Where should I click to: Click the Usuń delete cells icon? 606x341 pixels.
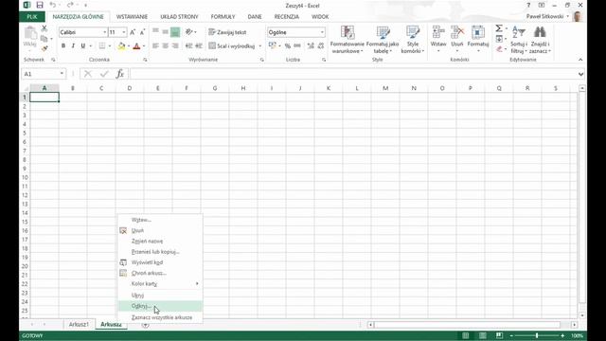click(x=457, y=32)
